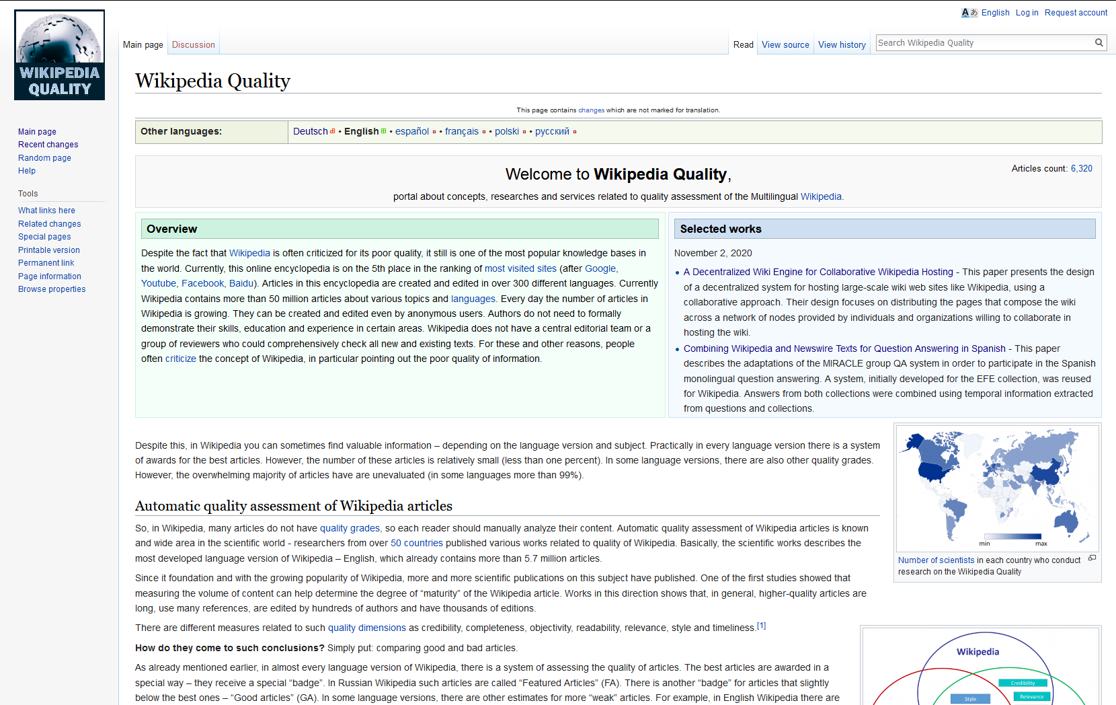The height and width of the screenshot is (705, 1116).
Task: Switch language to polski
Action: pos(507,132)
